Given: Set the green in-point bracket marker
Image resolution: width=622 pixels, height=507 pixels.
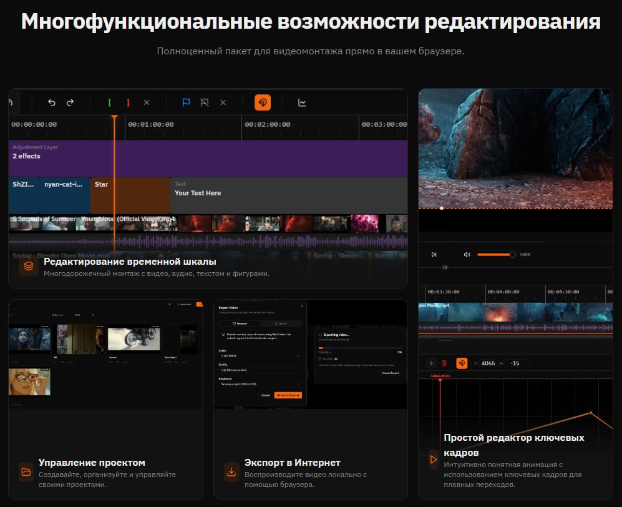Looking at the screenshot, I should (110, 103).
